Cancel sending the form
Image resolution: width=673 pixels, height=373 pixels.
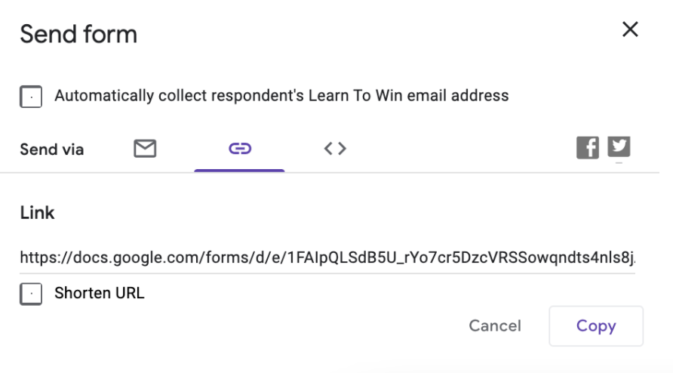tap(495, 325)
